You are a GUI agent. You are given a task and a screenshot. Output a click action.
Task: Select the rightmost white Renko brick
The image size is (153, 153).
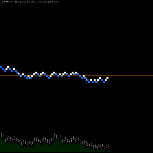pos(107,78)
